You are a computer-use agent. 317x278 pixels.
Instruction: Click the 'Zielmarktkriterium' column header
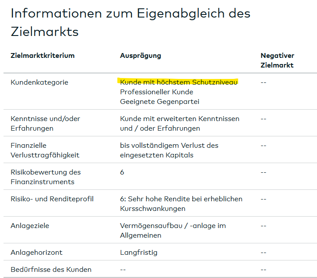(42, 56)
